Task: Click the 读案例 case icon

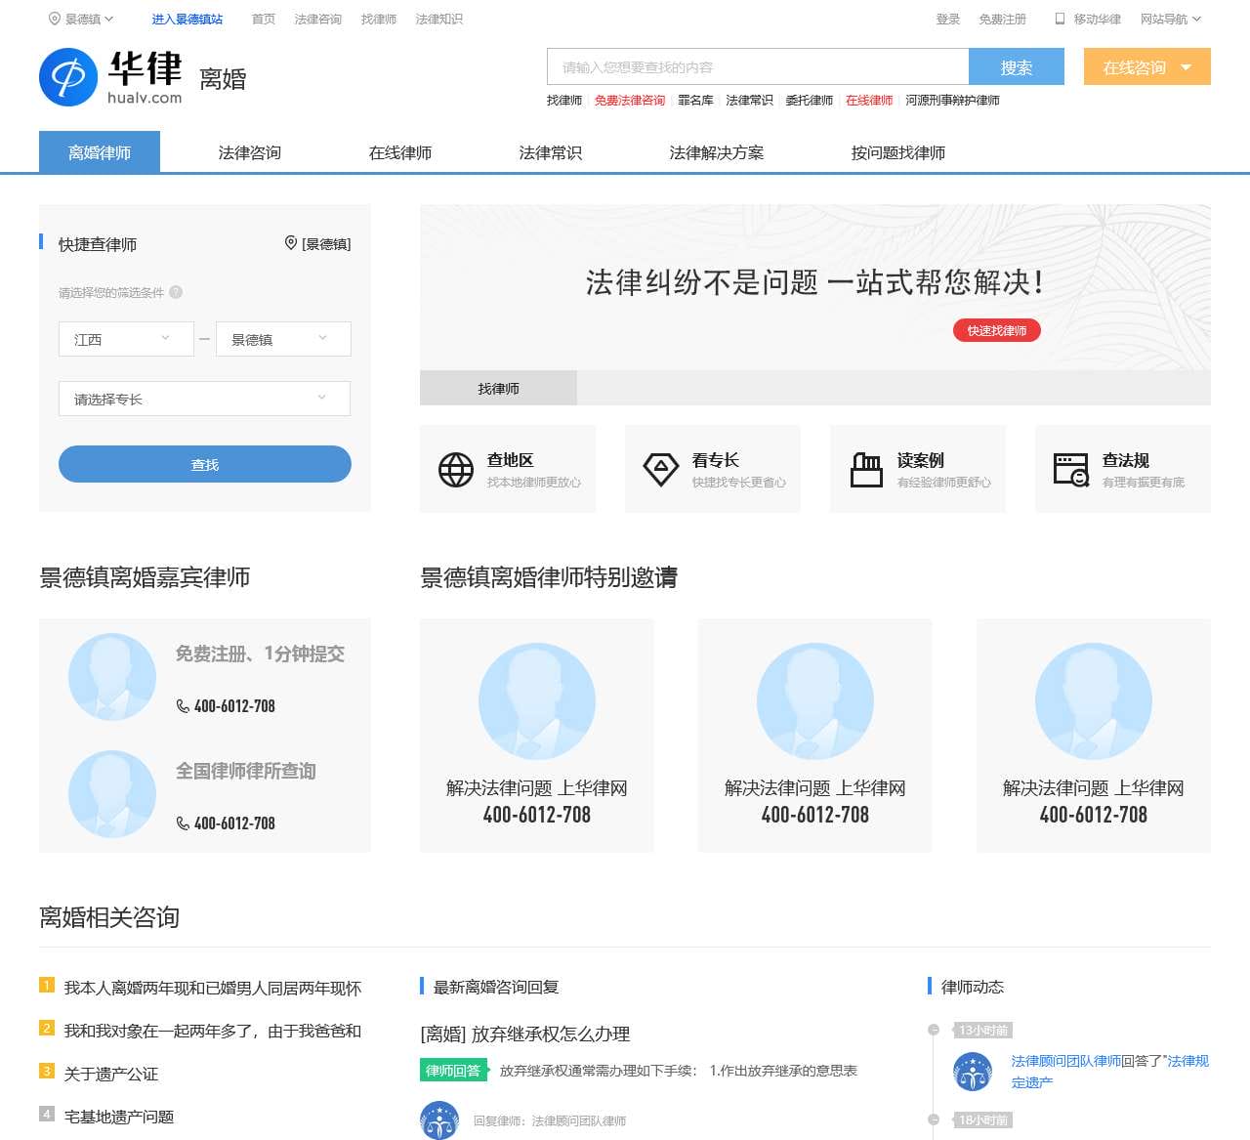Action: (x=866, y=470)
